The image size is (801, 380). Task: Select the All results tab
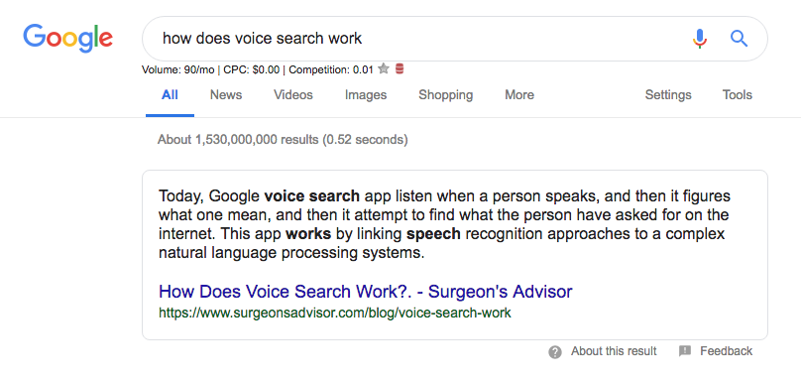pyautogui.click(x=170, y=95)
